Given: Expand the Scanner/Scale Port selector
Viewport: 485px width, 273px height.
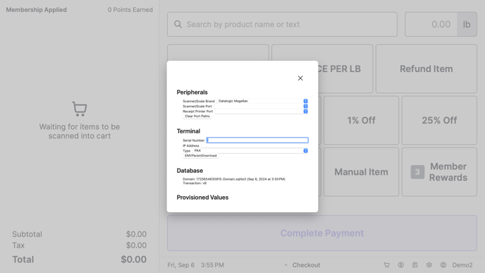Looking at the screenshot, I should (261, 106).
